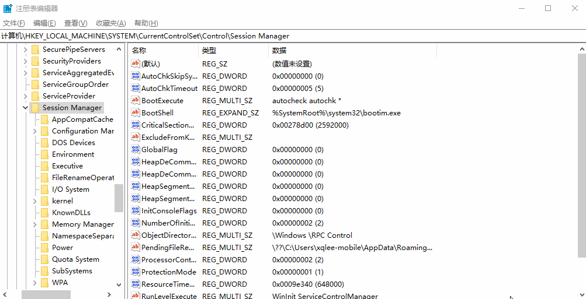
Task: Click the tree pane scroll down arrow
Action: (119, 285)
